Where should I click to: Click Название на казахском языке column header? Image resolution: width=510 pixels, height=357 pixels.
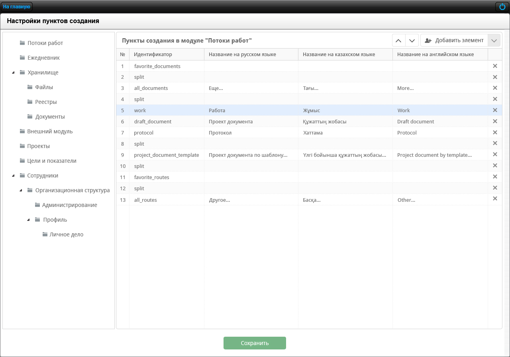[x=345, y=55]
